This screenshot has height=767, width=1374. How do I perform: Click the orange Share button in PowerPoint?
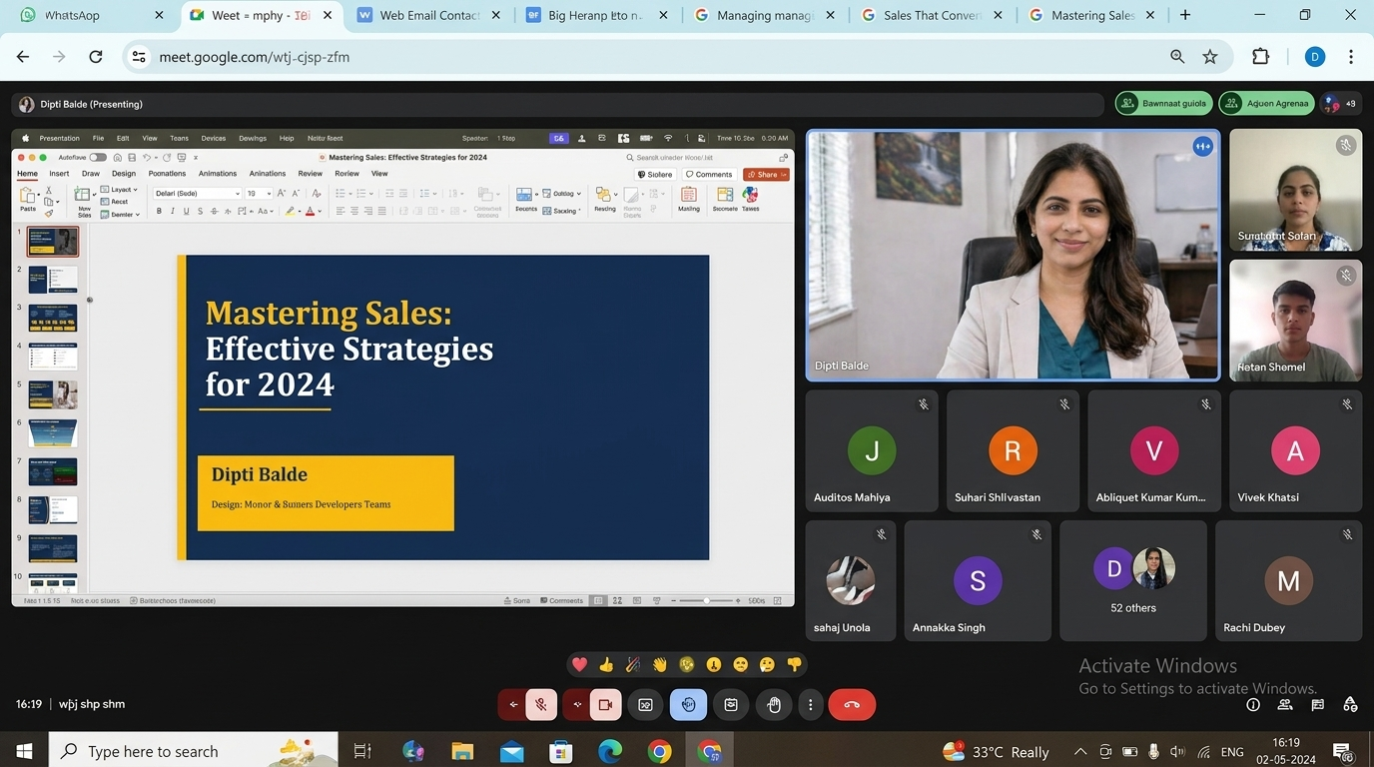(x=766, y=175)
